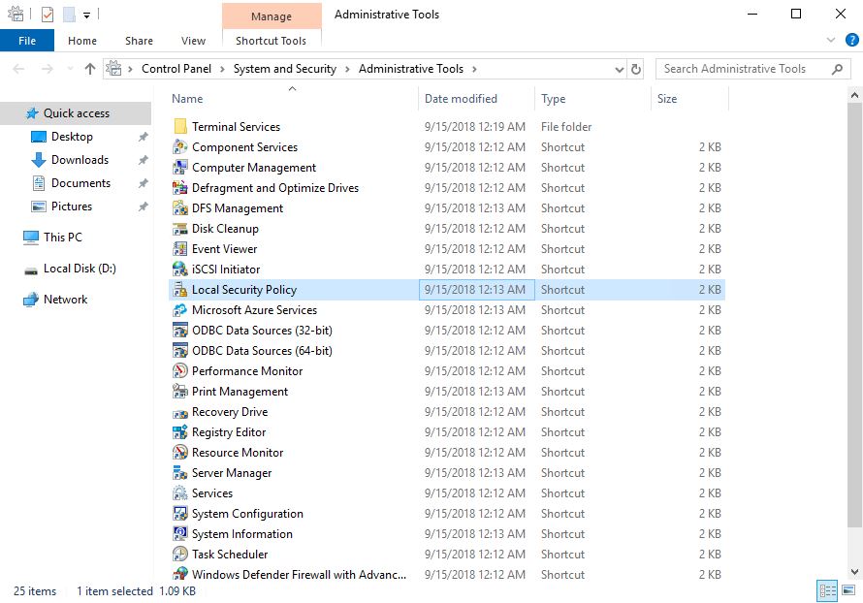Select the Event Viewer icon
863x603 pixels.
(x=180, y=249)
